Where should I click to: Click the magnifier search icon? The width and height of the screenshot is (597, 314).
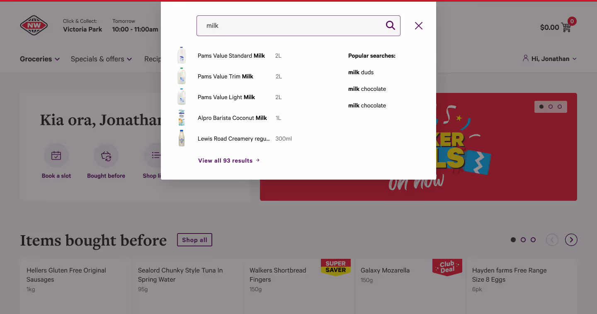pyautogui.click(x=390, y=25)
